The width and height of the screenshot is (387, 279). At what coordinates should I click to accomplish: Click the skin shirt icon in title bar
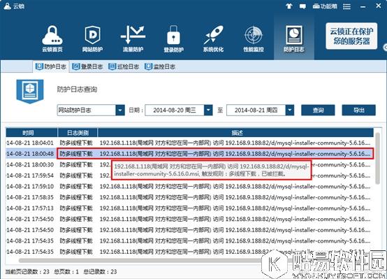pos(289,6)
